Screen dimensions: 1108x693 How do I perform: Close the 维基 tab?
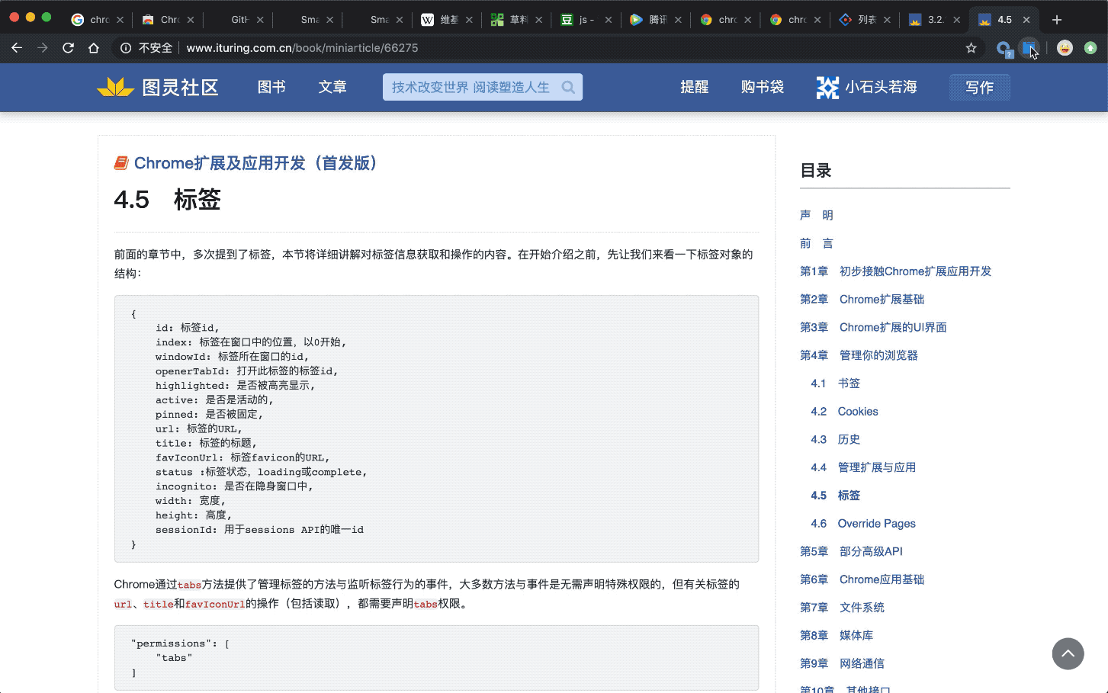click(469, 20)
